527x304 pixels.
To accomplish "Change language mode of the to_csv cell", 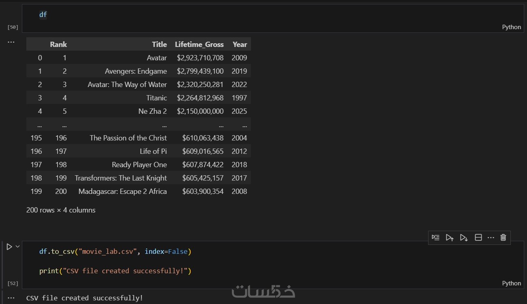I will pos(511,283).
